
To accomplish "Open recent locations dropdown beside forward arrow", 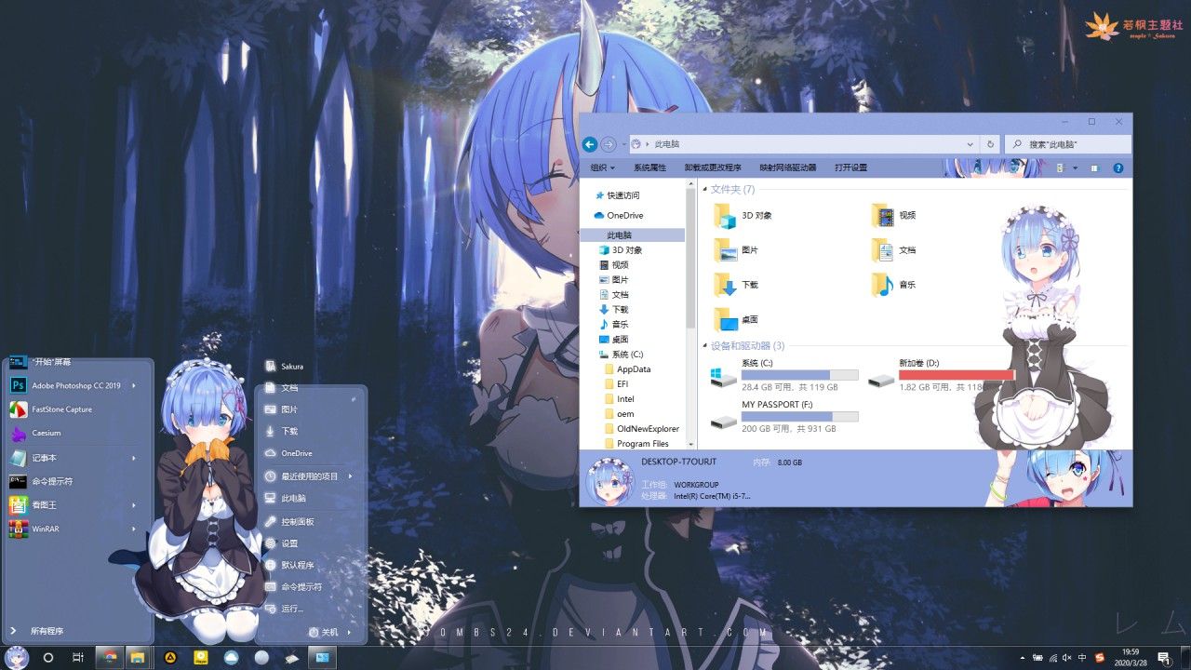I will (x=623, y=144).
